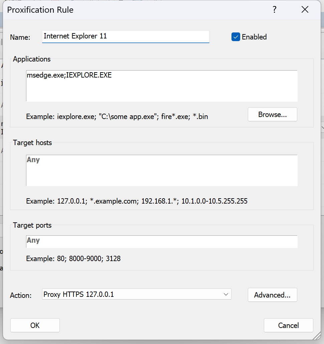This screenshot has height=344, width=324.
Task: Close the Proxification Rule dialog
Action: (305, 10)
